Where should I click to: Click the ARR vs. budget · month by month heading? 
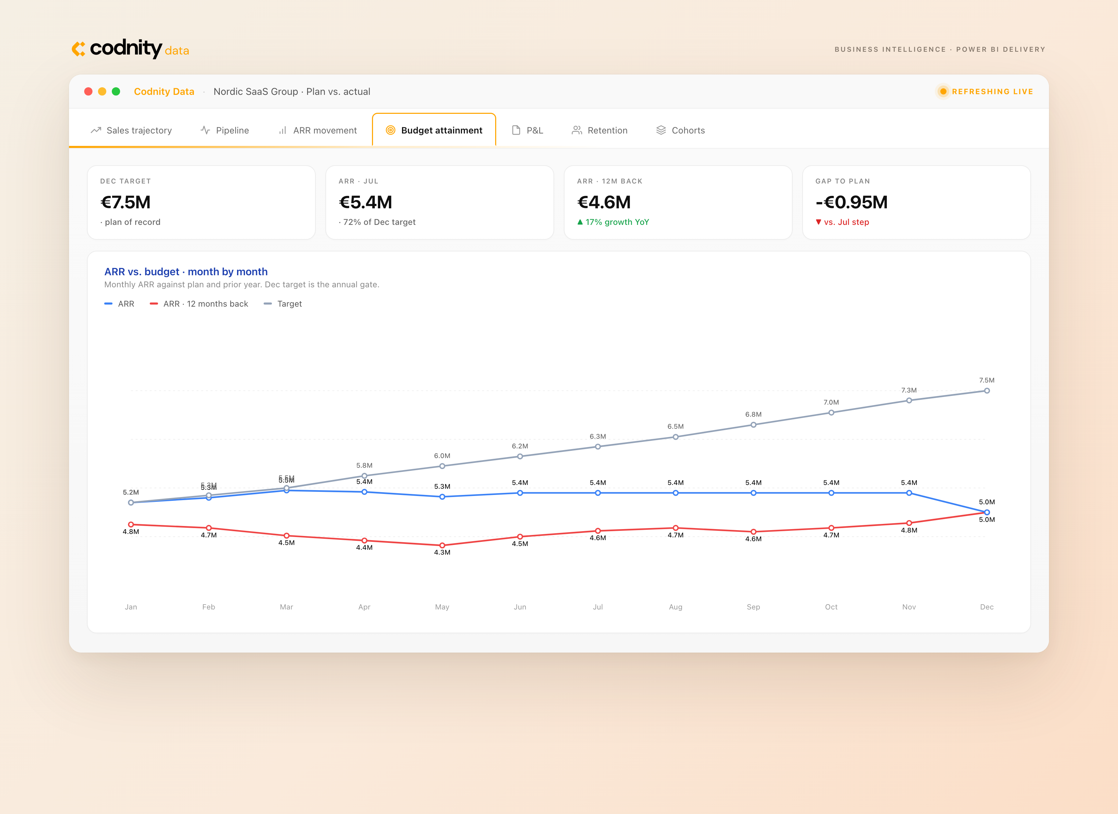(186, 272)
